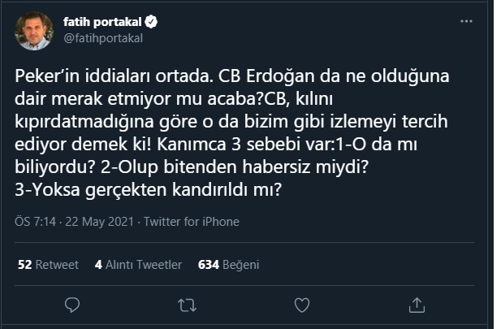Viewport: 501px width, 329px height.
Task: Click the reply speech bubble icon
Action: [71, 305]
